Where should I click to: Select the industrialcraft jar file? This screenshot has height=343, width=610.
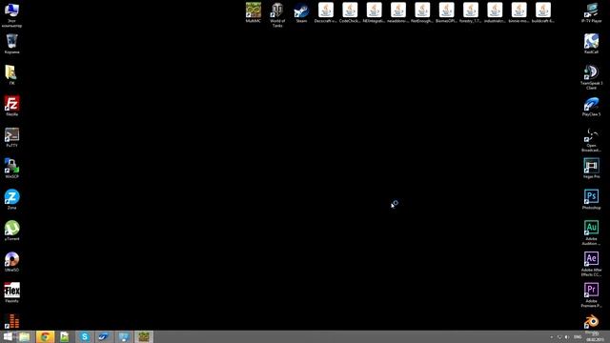point(495,12)
